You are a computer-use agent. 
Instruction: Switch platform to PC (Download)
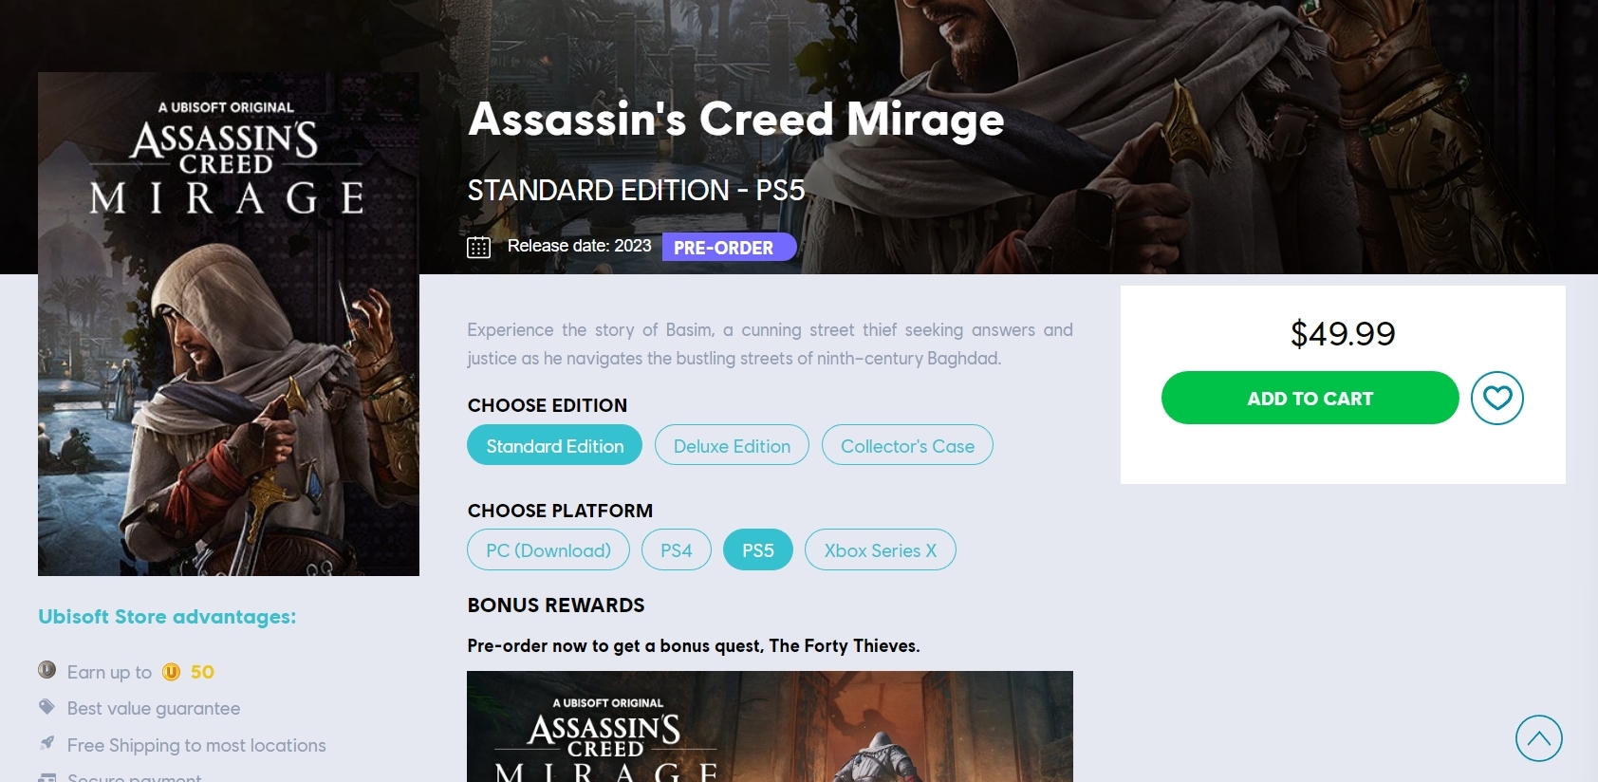[548, 549]
